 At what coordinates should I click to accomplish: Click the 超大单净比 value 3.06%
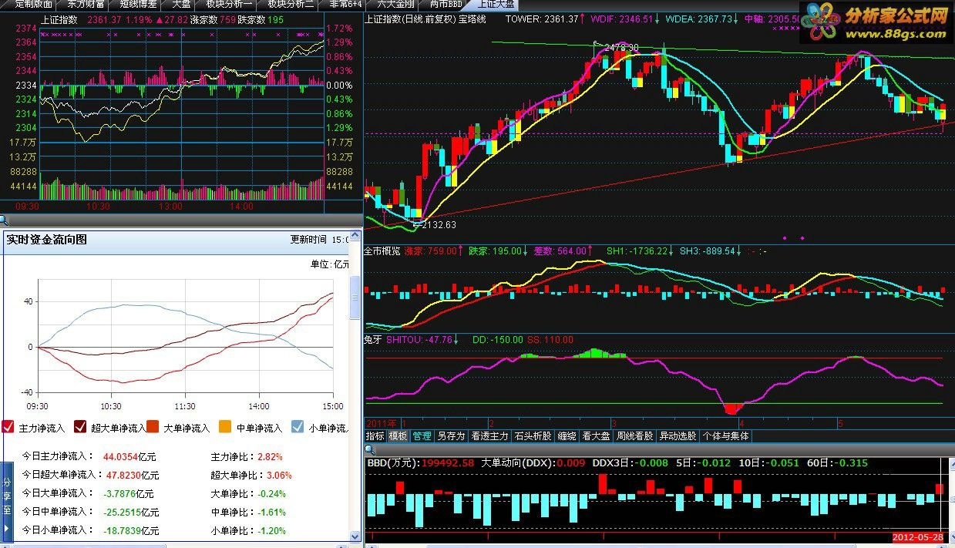(279, 476)
